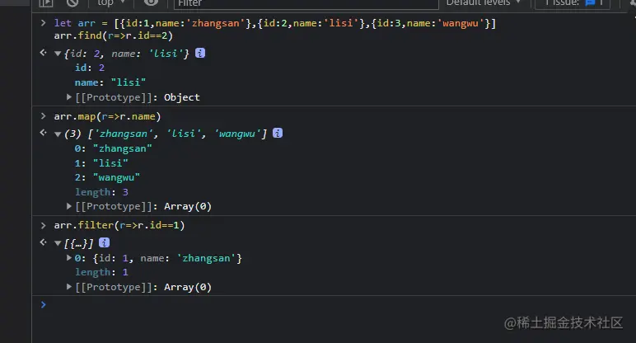Click the name: "lisi" property
The image size is (636, 343).
coord(110,82)
